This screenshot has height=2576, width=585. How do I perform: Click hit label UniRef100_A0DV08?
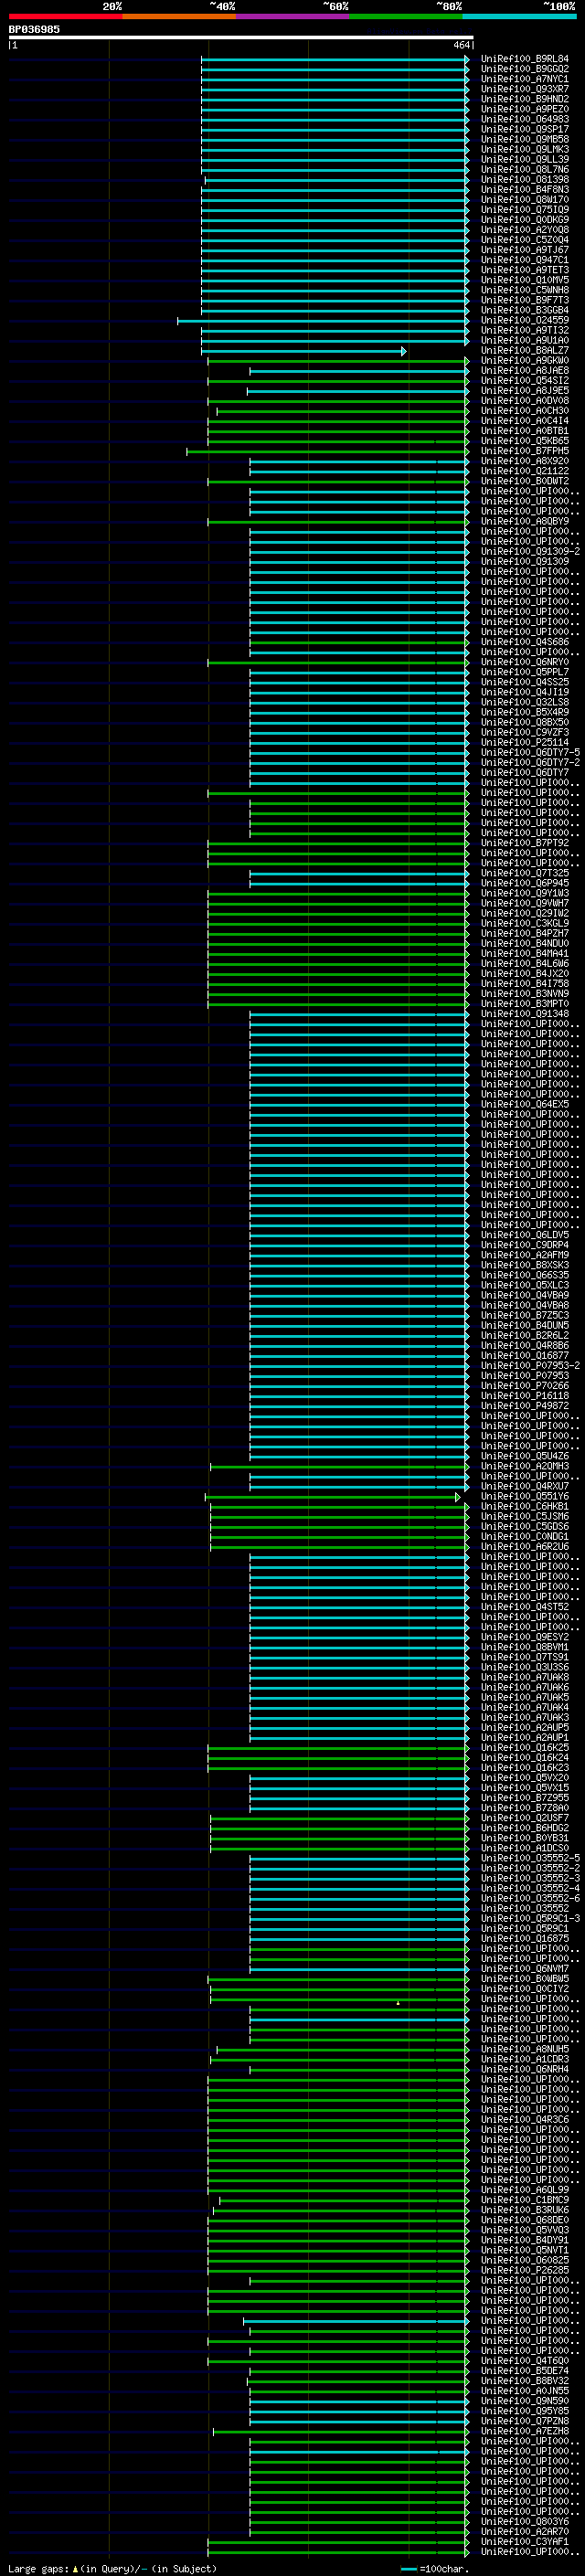click(525, 401)
